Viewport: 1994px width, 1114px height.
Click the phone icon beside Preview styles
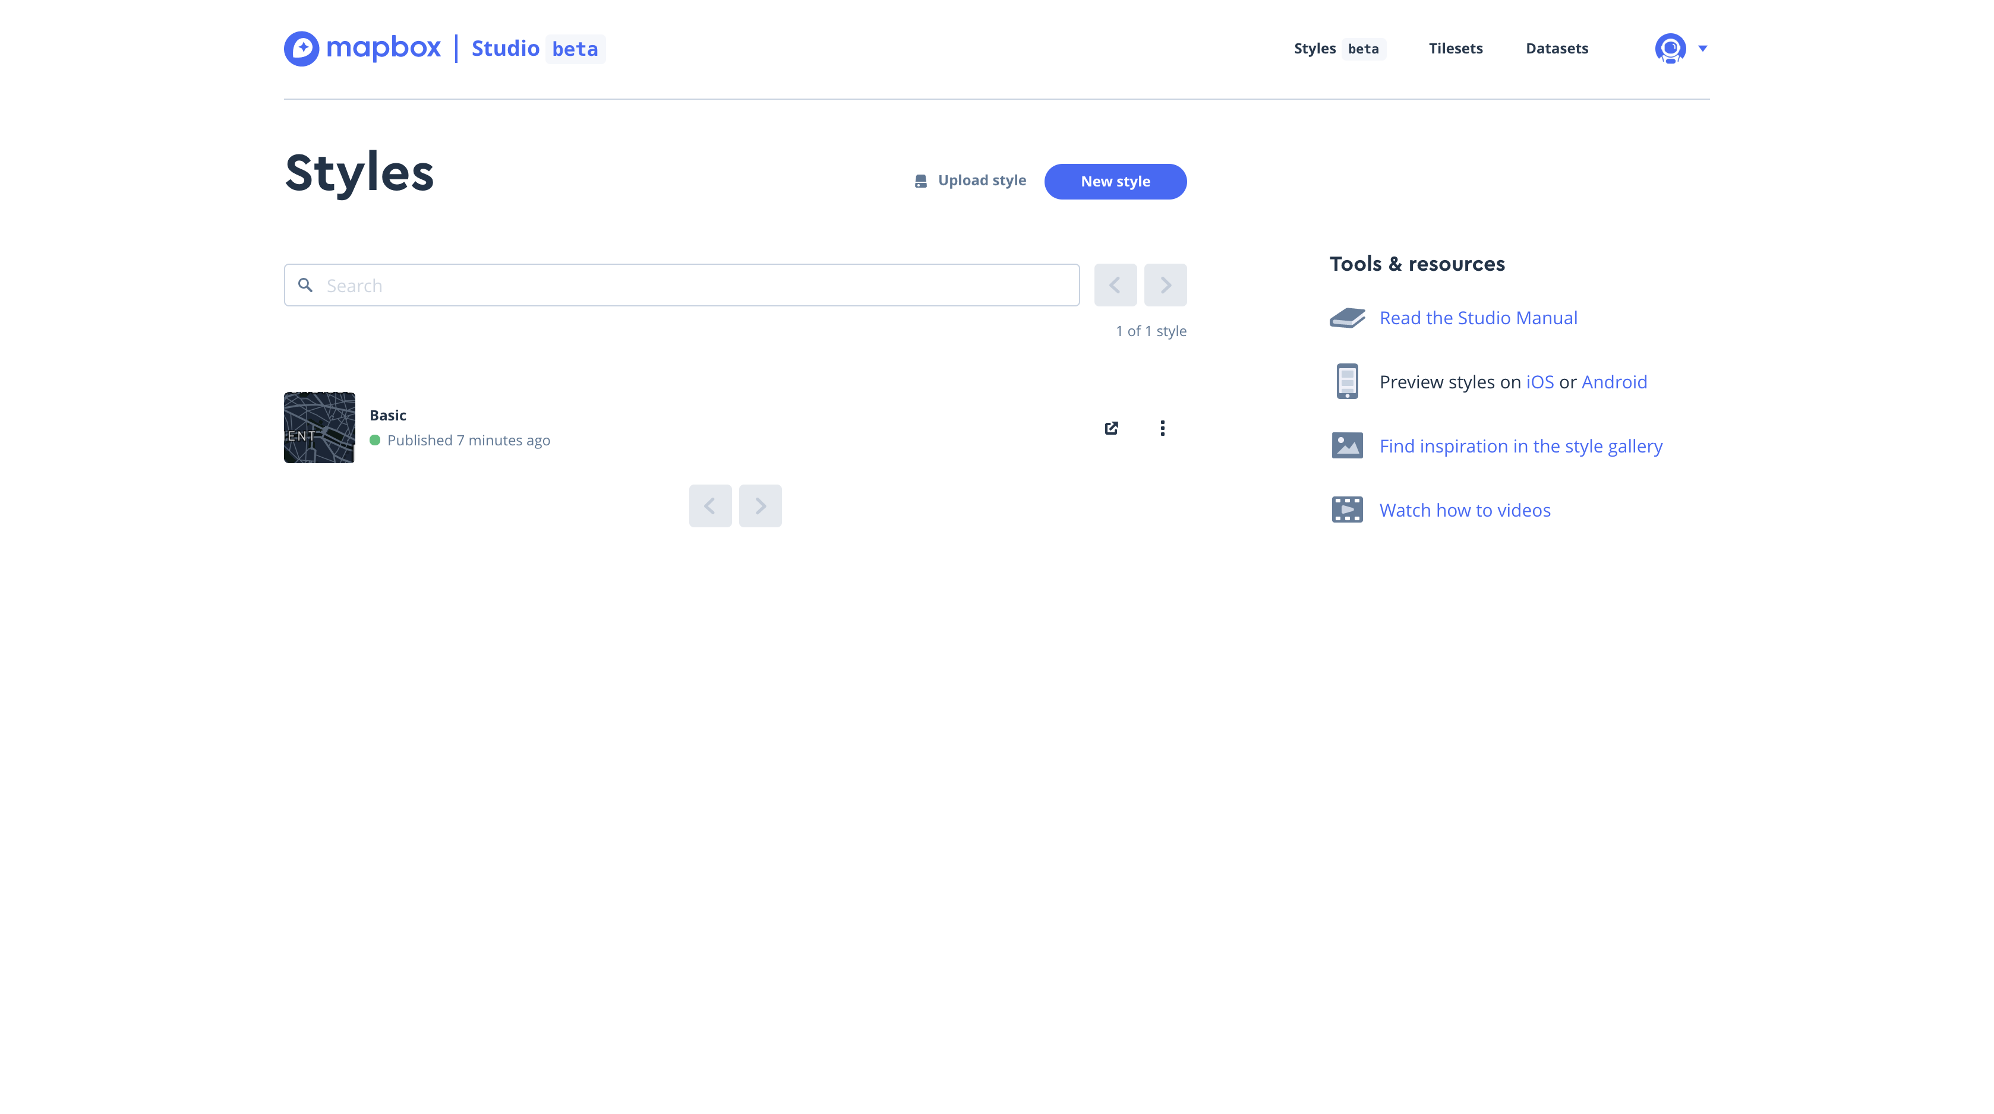coord(1347,381)
